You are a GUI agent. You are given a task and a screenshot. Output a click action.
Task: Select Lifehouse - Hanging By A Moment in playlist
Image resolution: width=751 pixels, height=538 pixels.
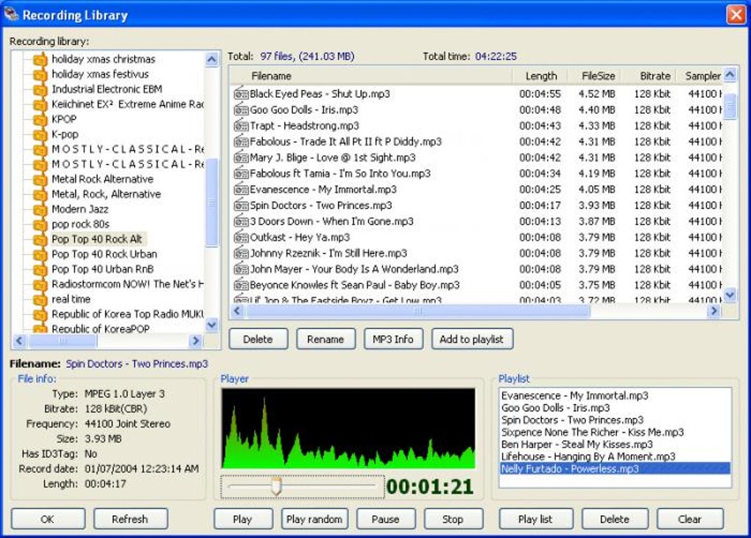pyautogui.click(x=588, y=456)
